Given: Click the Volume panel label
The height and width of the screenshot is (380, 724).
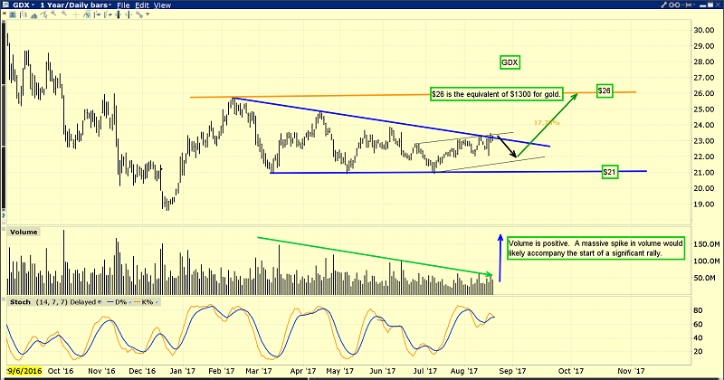Looking at the screenshot, I should pyautogui.click(x=24, y=232).
